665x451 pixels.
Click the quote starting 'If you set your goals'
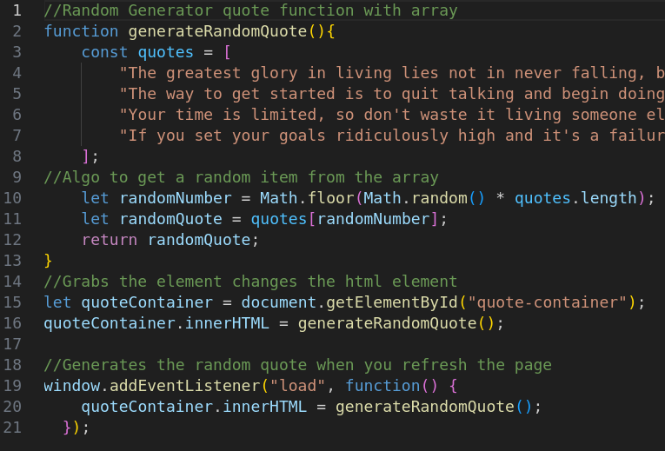pos(392,136)
